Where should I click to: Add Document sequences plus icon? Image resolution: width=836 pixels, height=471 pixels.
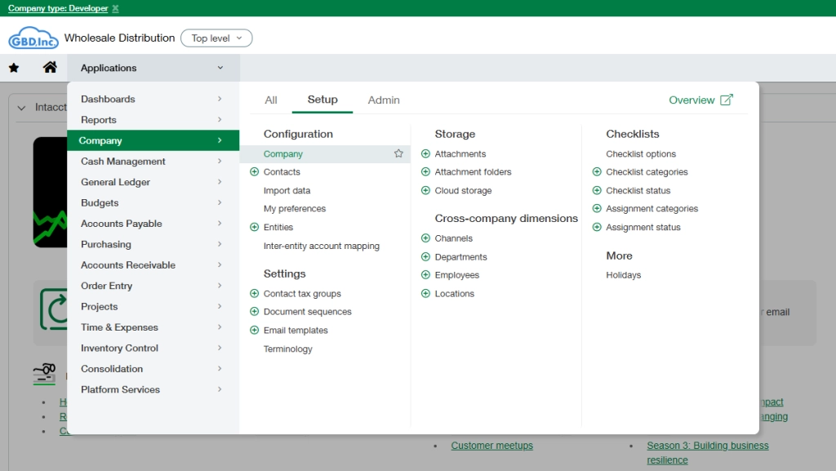[255, 311]
